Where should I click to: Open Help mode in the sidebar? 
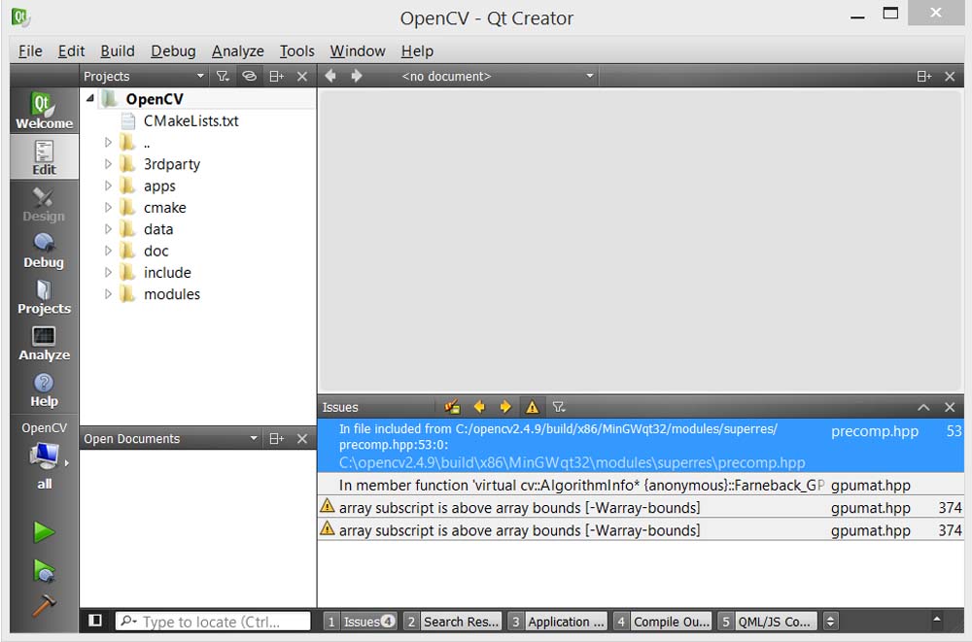coord(44,390)
